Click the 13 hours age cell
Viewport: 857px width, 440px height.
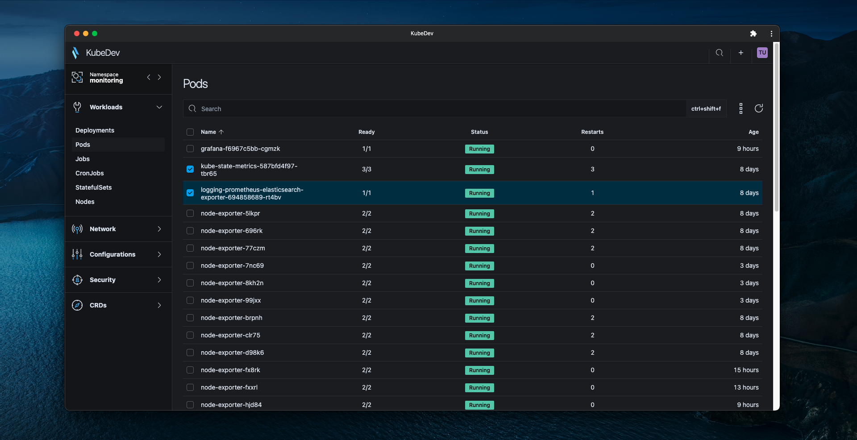pyautogui.click(x=746, y=387)
